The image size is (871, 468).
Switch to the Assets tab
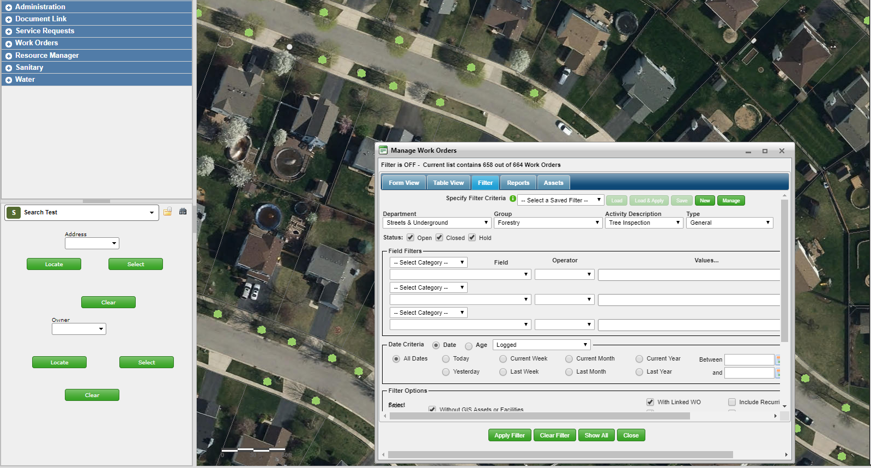pyautogui.click(x=553, y=183)
